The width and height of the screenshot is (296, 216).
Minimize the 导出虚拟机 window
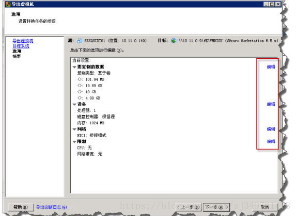pos(266,4)
